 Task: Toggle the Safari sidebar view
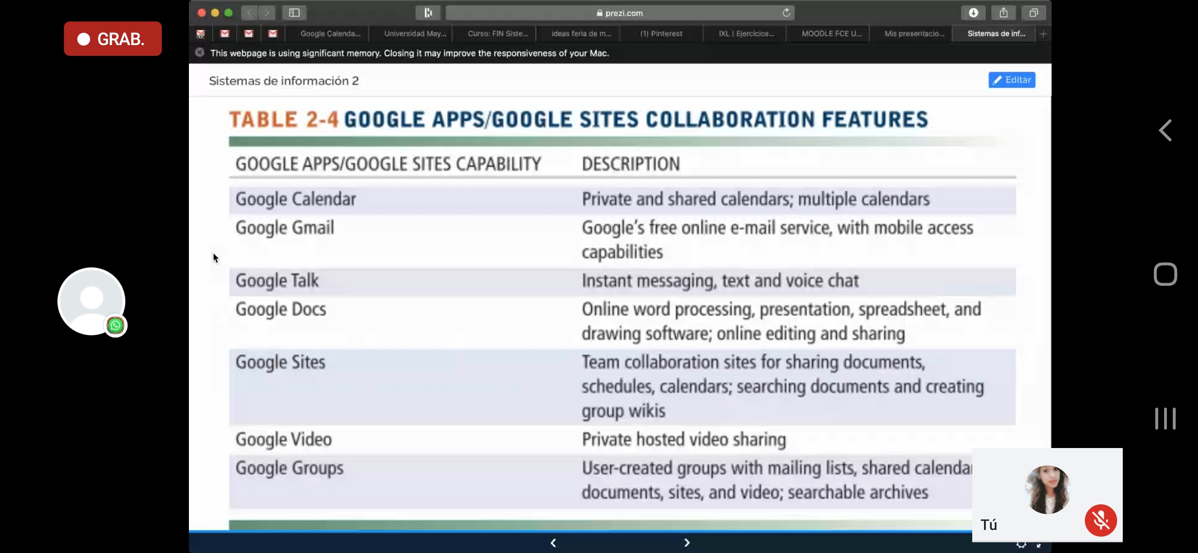[294, 13]
